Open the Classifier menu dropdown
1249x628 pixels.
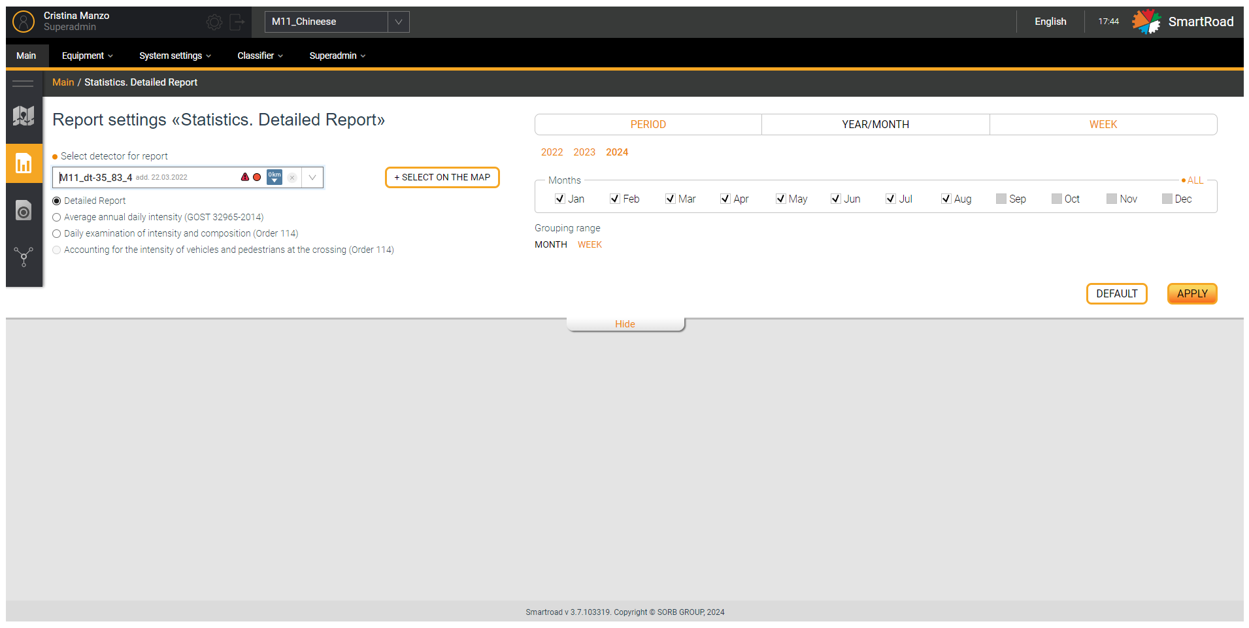click(x=260, y=56)
